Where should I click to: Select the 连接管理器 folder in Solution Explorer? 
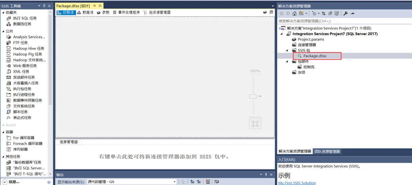(307, 45)
